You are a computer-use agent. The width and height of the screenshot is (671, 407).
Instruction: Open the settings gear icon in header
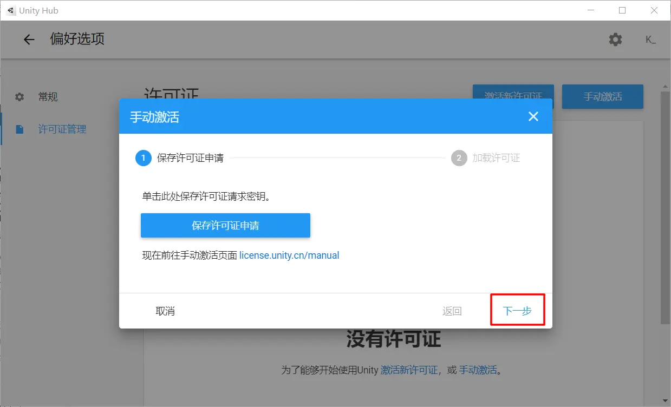pos(615,40)
